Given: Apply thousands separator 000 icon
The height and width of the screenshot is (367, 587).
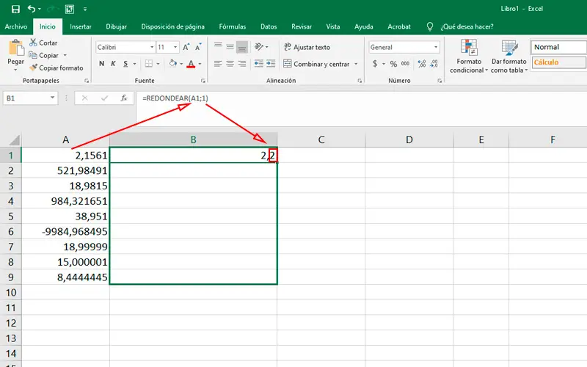Looking at the screenshot, I should coord(405,64).
